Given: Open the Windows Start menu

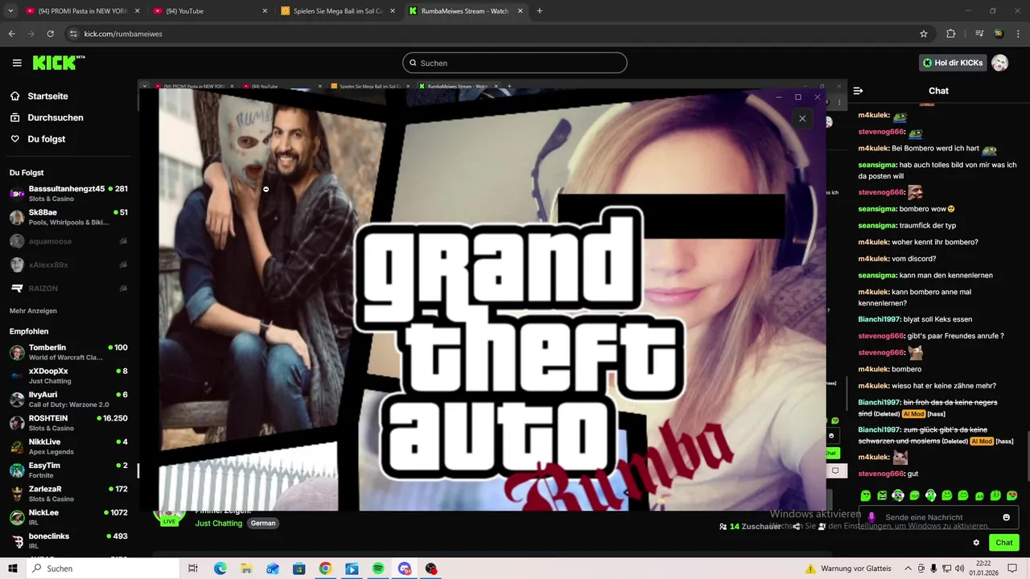Looking at the screenshot, I should point(13,569).
